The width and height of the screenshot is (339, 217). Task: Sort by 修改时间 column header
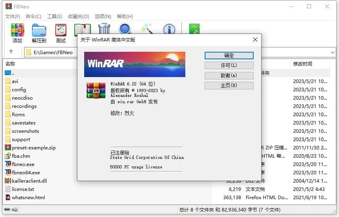[x=302, y=64]
